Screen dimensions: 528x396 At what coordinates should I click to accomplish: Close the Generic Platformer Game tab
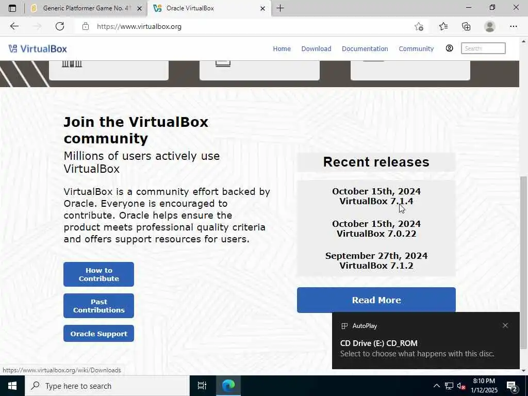[x=139, y=8]
